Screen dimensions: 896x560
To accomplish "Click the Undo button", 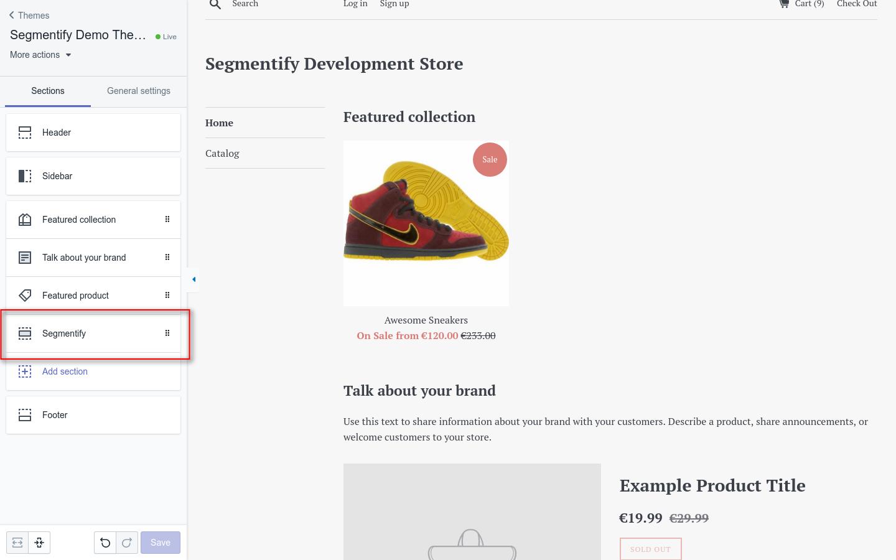I will 105,543.
